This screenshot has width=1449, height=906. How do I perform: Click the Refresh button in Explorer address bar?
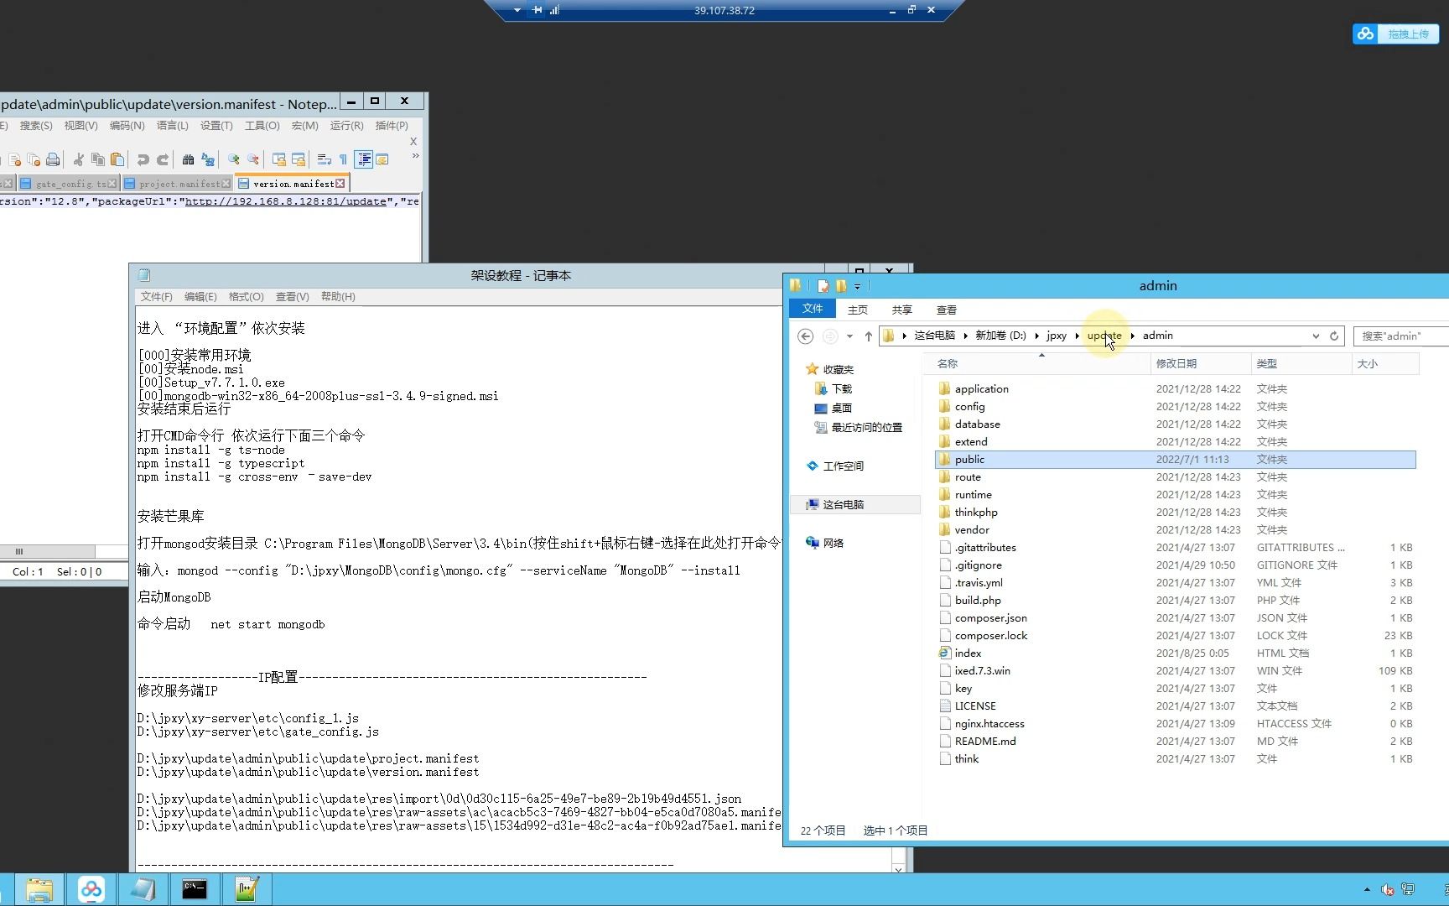click(x=1334, y=336)
